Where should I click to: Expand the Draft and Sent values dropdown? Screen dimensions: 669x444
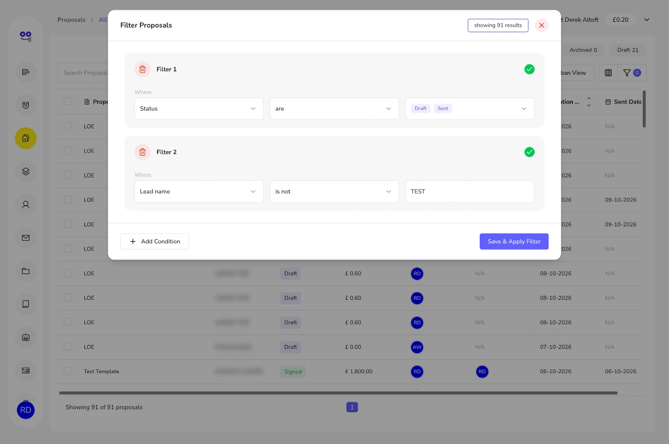(x=470, y=109)
